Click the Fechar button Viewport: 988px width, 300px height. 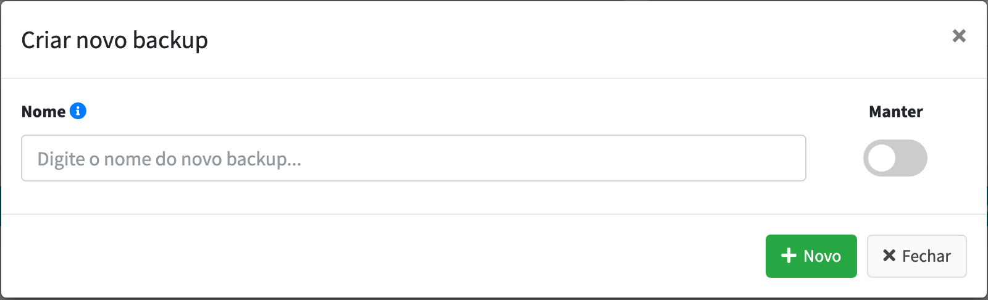(917, 256)
